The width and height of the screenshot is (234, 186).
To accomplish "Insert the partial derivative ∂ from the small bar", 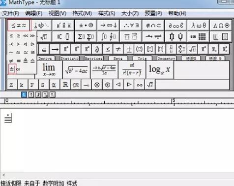I will coord(97,49).
